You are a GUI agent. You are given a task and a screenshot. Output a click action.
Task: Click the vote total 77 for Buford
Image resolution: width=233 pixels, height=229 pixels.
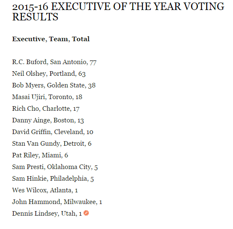pos(93,62)
